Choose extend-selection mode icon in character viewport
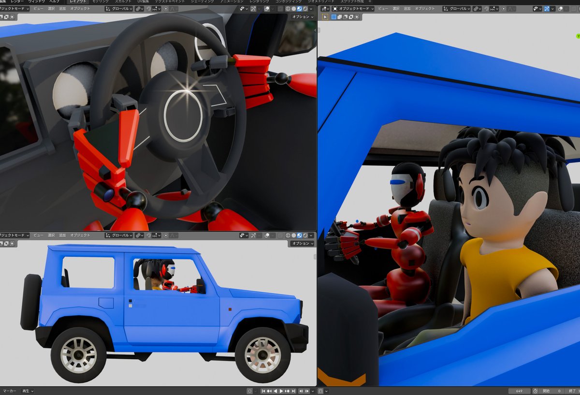Screen dimensions: 580x395 click(339, 16)
